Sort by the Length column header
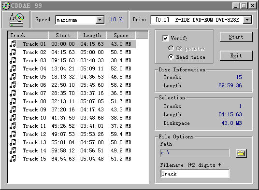 coord(92,35)
